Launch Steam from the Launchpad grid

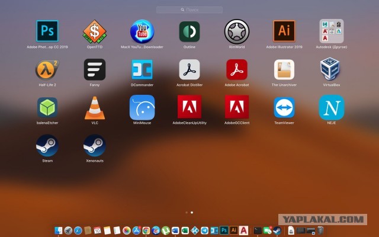pos(47,145)
